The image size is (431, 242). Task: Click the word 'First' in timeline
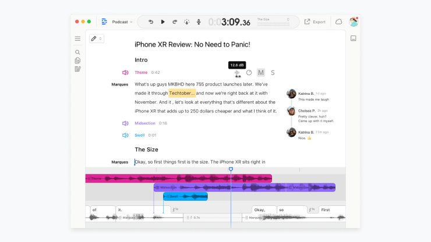click(332, 209)
